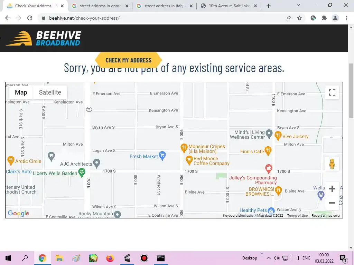Open map Terms of Use link
Image resolution: width=354 pixels, height=265 pixels.
coord(297,215)
